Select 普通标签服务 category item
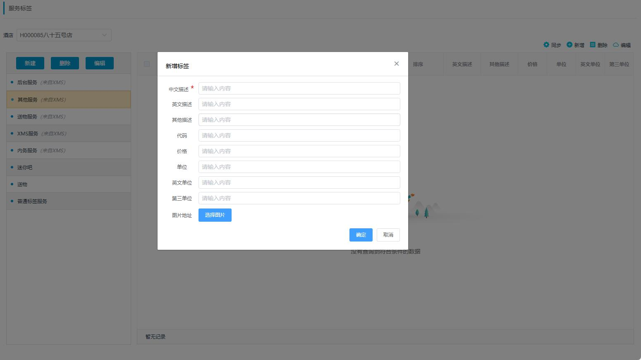The height and width of the screenshot is (360, 641). point(32,201)
